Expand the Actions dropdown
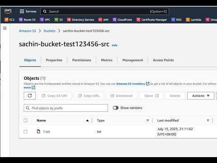The height and width of the screenshot is (163, 217). coord(201,96)
